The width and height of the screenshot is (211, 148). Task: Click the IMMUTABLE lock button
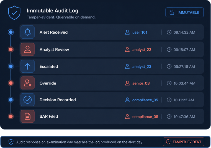tap(184, 12)
